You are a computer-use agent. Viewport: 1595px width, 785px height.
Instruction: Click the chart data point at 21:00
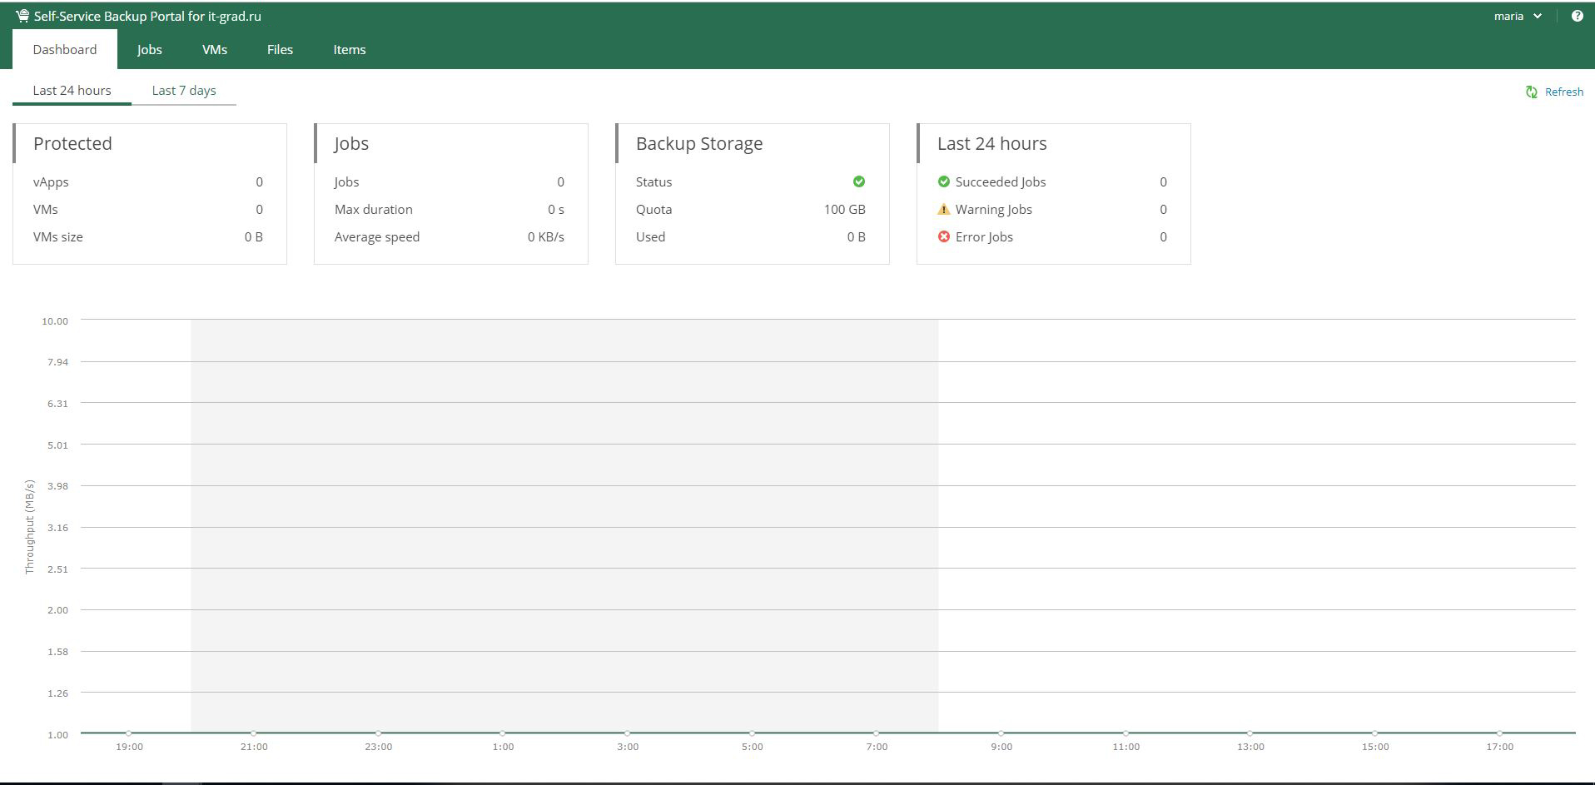[x=254, y=733]
